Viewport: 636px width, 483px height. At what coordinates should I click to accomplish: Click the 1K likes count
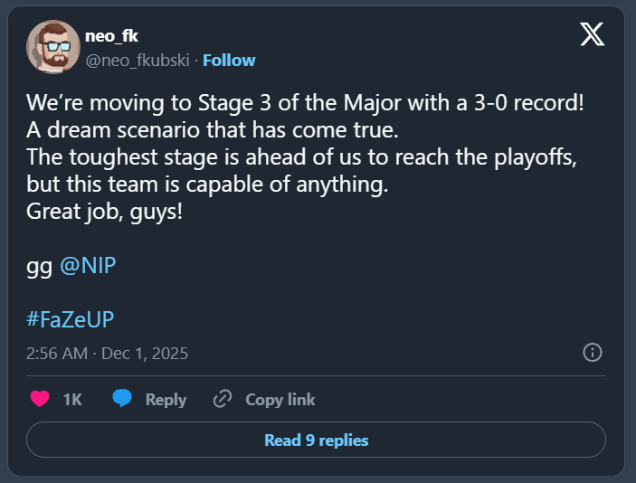[72, 400]
